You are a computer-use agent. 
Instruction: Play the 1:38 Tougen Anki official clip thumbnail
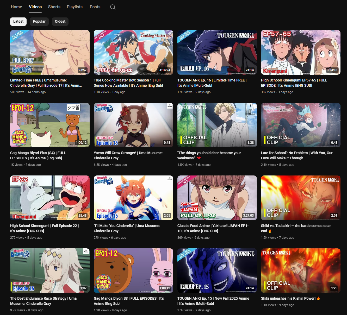coord(217,125)
